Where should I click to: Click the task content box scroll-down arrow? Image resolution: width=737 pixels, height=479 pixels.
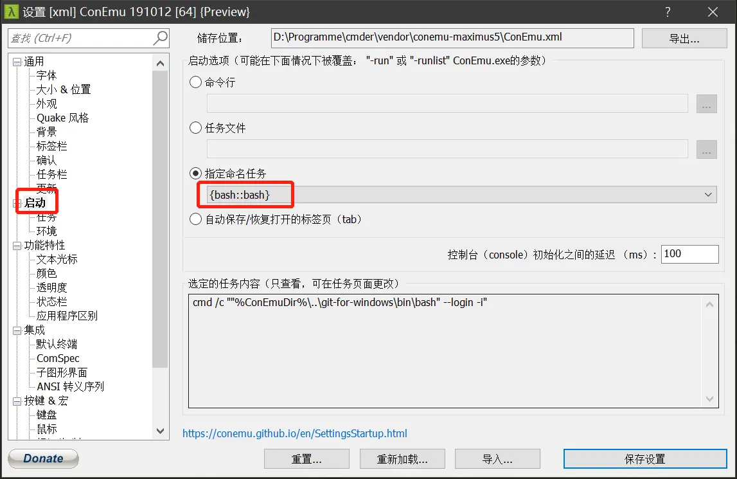[x=710, y=399]
